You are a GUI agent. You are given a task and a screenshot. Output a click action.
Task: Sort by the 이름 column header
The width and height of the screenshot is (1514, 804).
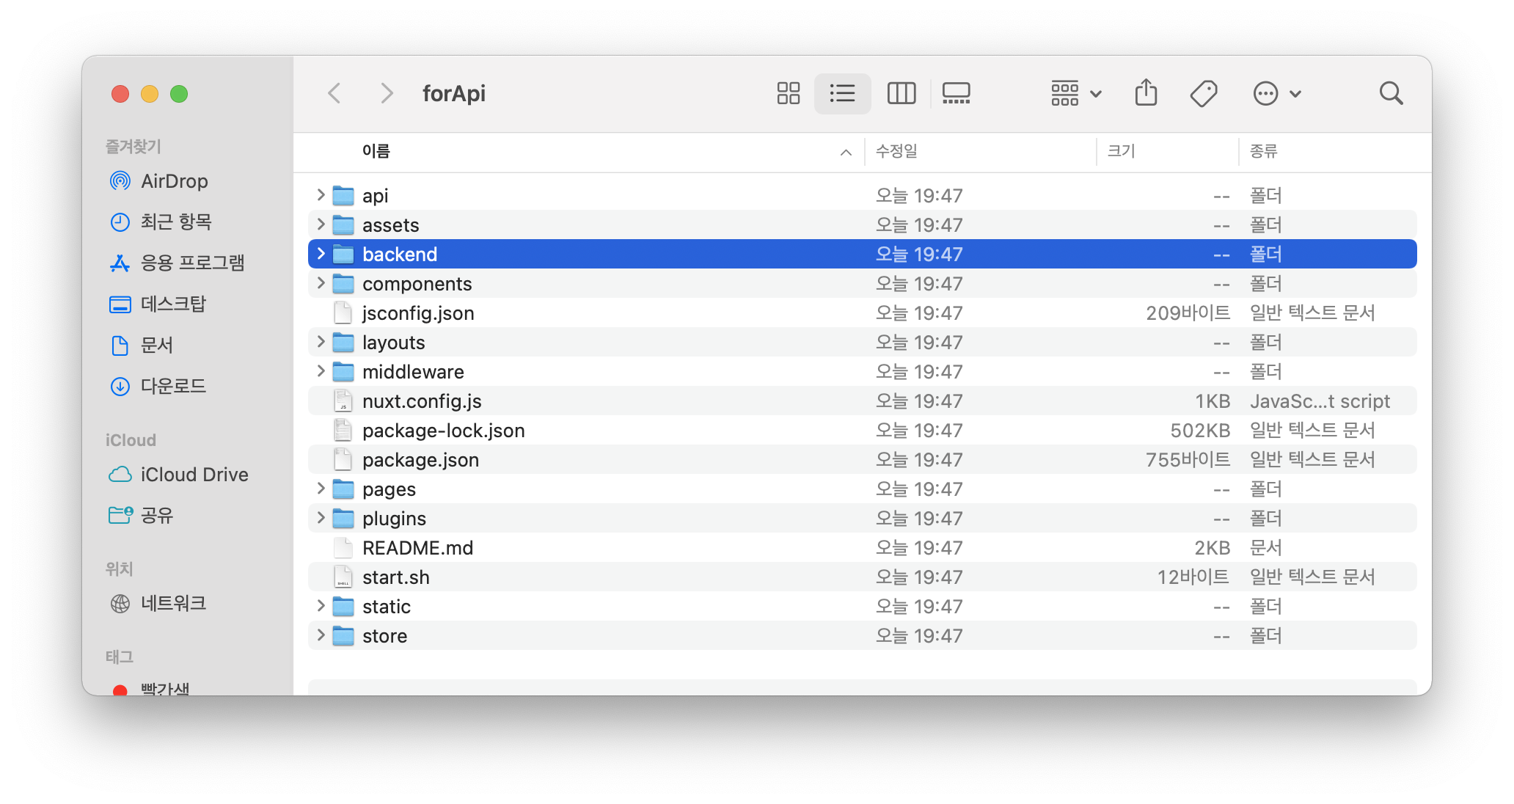376,151
